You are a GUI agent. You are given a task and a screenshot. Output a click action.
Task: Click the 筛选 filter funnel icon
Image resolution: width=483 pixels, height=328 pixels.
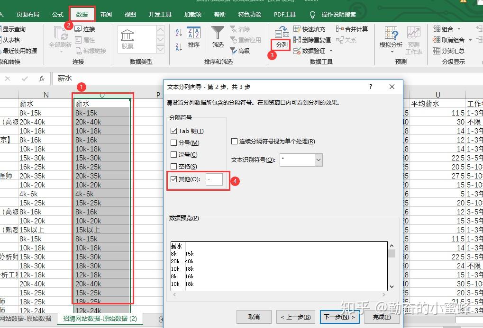coord(218,34)
